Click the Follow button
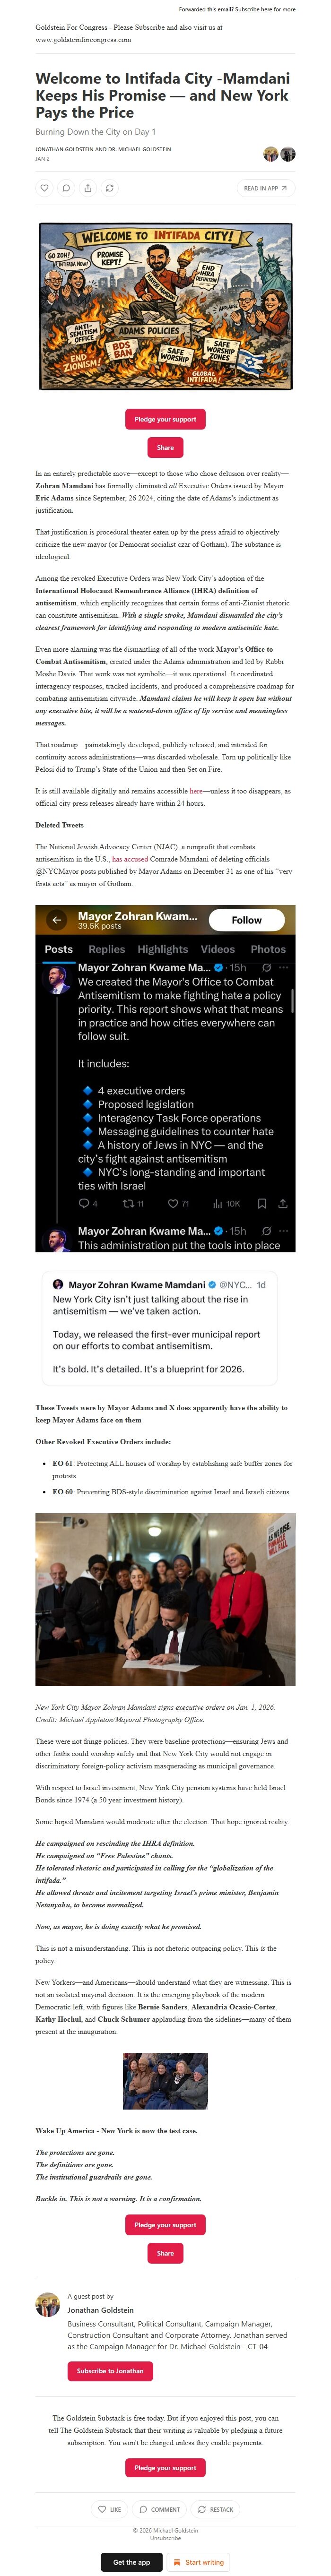Screen dimensions: 331x2576 point(246,920)
